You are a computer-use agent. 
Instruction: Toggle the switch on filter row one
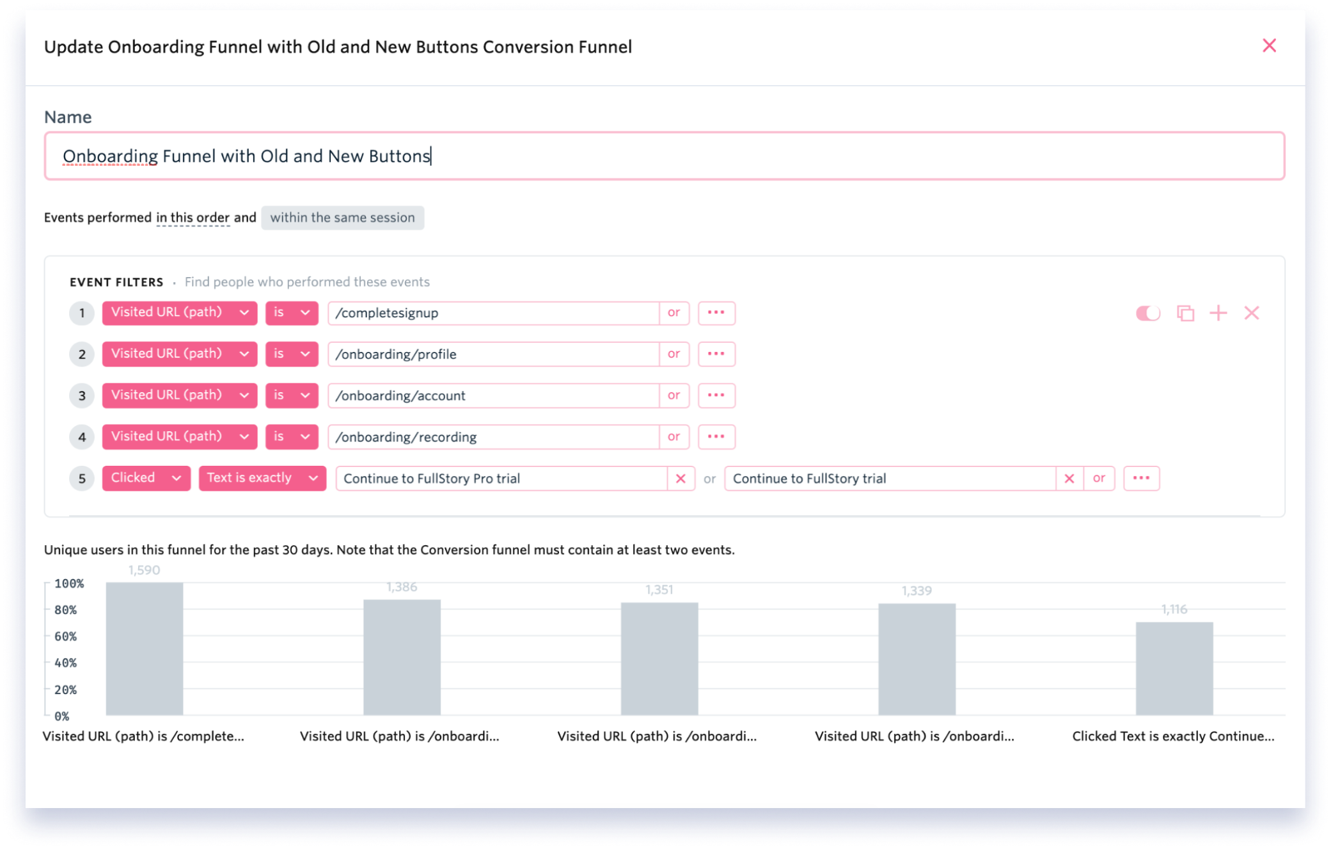point(1147,313)
